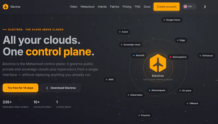Click the Create account button
218x124 pixels.
pyautogui.click(x=166, y=7)
